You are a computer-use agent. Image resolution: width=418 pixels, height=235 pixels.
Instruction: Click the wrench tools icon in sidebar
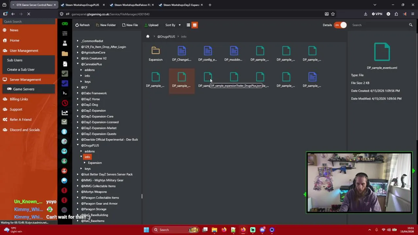point(64,141)
